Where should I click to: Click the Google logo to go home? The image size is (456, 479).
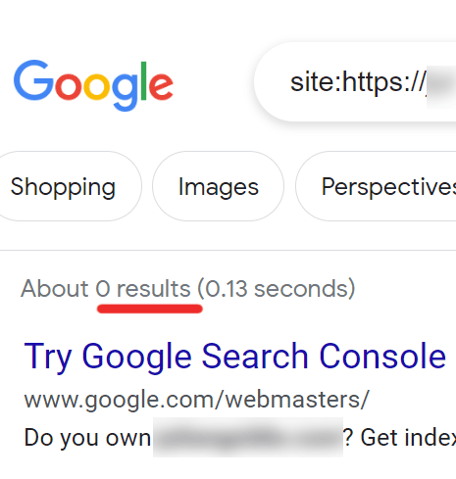pos(93,85)
